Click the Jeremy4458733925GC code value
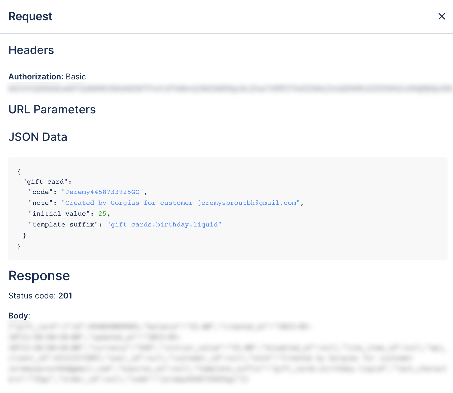Screen dimensions: 453x393 [x=102, y=192]
